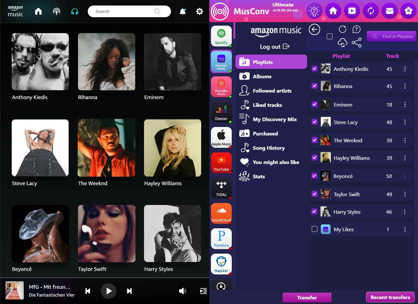Image resolution: width=418 pixels, height=304 pixels.
Task: Select Apple Music service
Action: pyautogui.click(x=221, y=137)
